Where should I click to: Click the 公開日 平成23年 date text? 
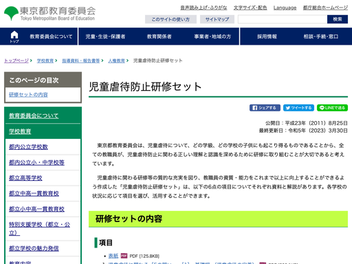pos(307,123)
